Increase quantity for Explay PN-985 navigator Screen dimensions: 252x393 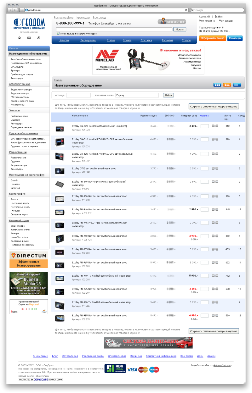click(213, 315)
